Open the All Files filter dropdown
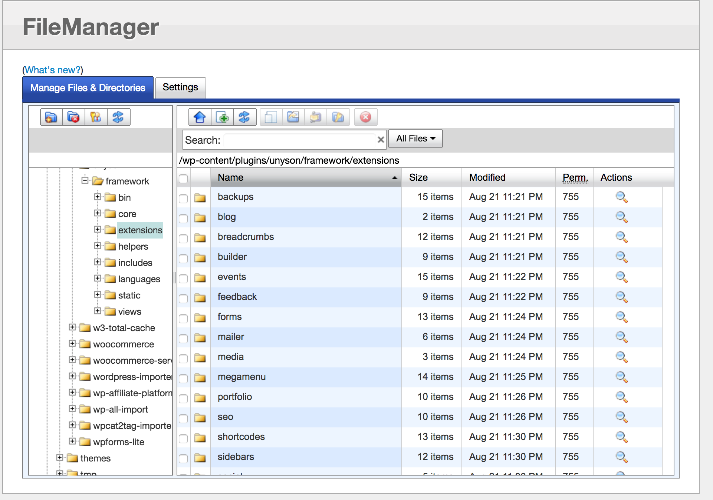The height and width of the screenshot is (500, 713). click(x=415, y=138)
